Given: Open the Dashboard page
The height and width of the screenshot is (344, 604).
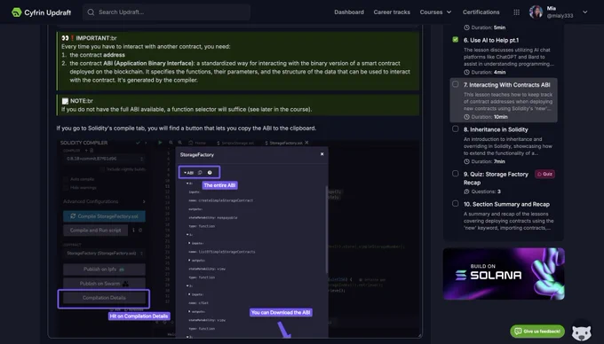Looking at the screenshot, I should 349,12.
